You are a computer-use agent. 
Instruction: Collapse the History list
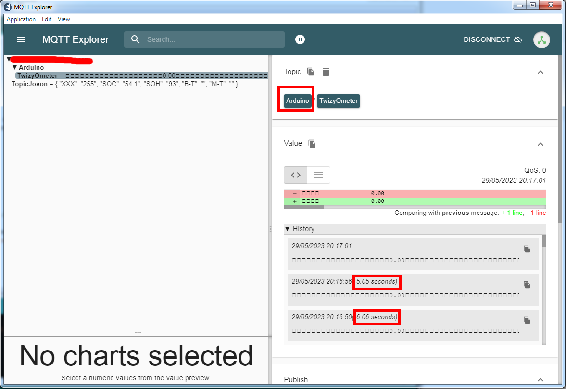(288, 229)
